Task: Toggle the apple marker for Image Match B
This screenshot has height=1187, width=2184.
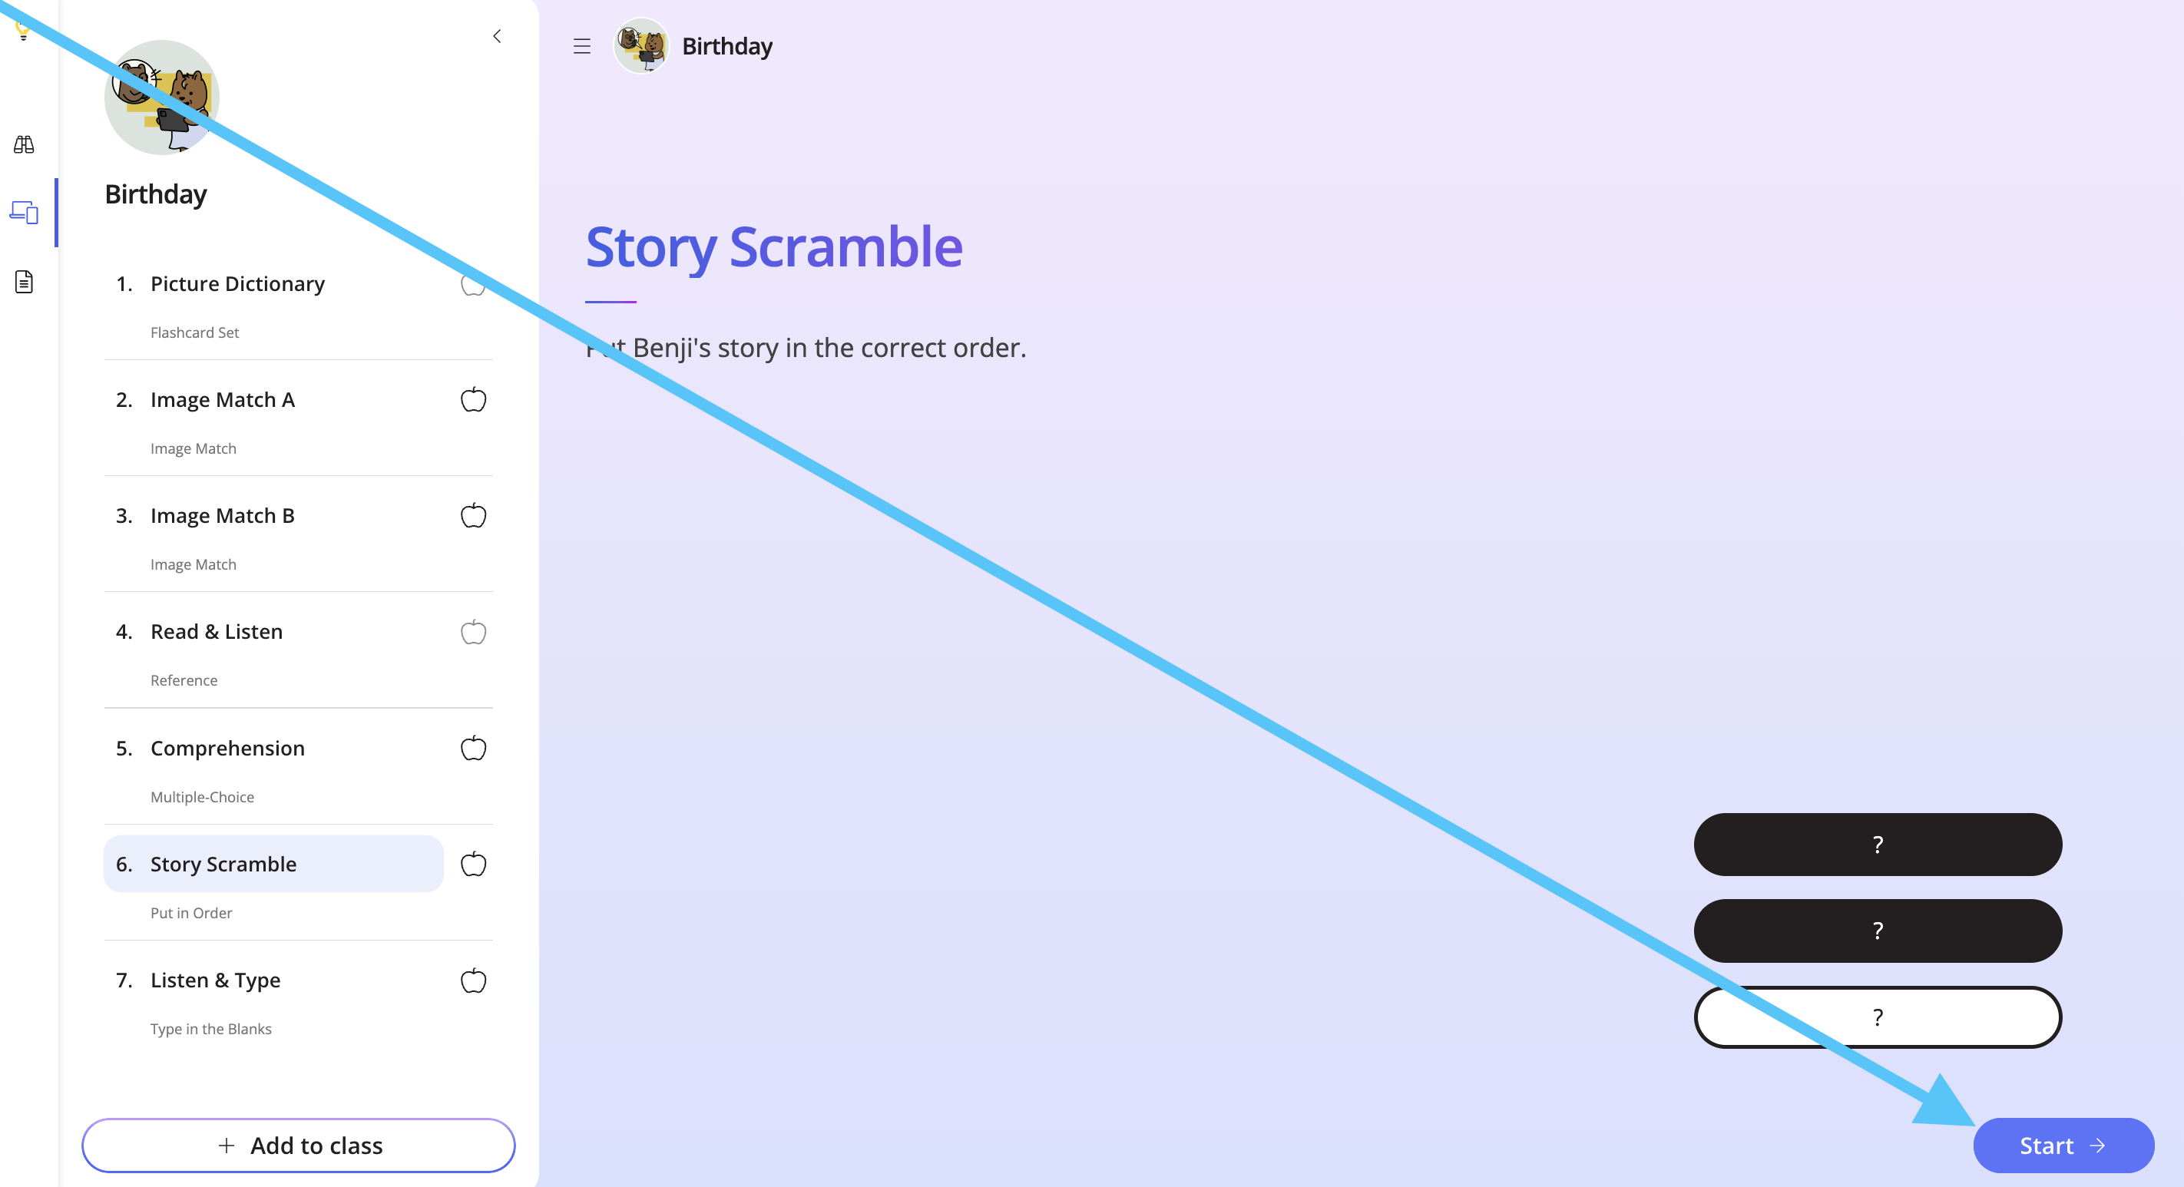Action: click(473, 515)
